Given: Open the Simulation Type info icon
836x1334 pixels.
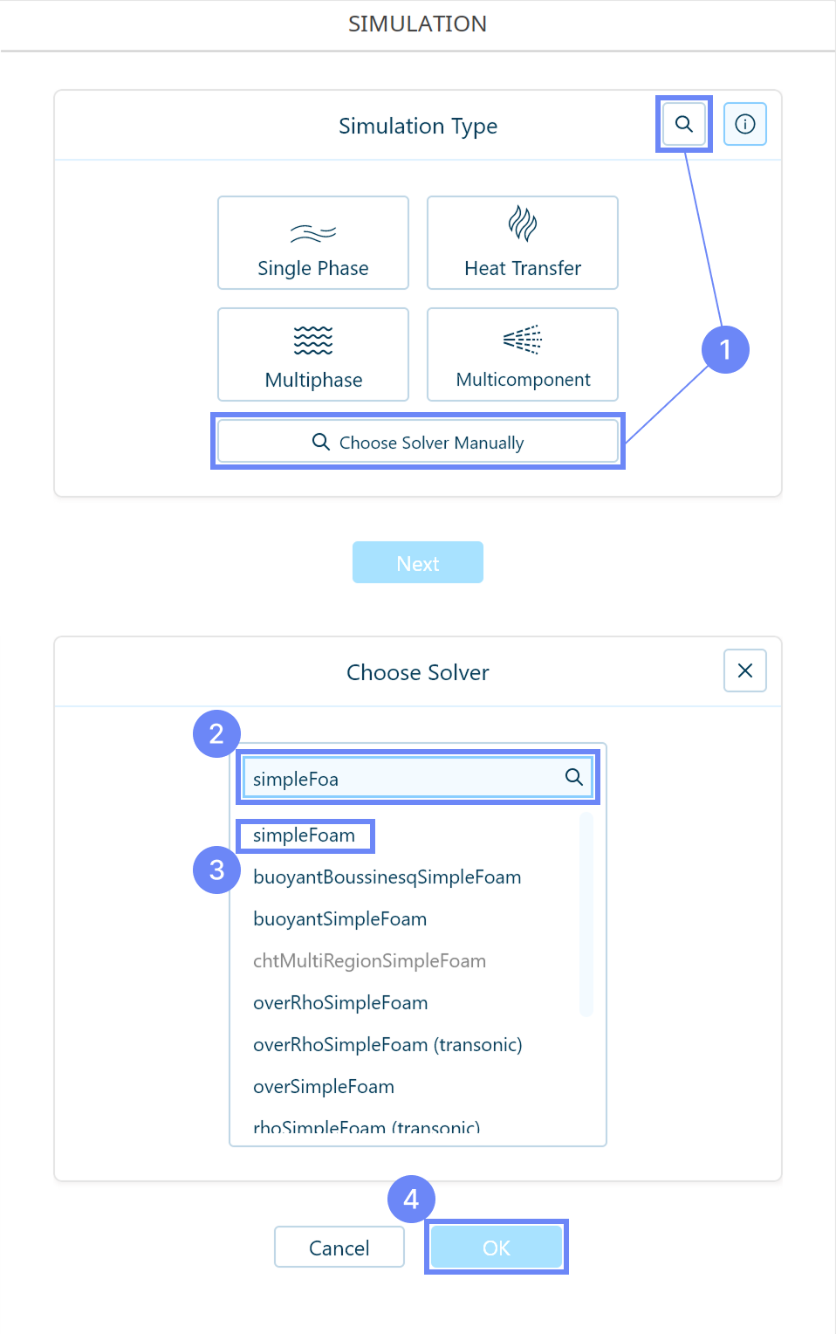Looking at the screenshot, I should 745,123.
